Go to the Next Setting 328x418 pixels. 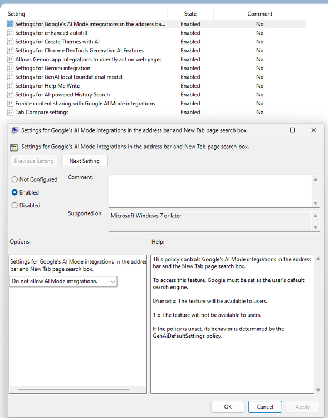click(85, 161)
